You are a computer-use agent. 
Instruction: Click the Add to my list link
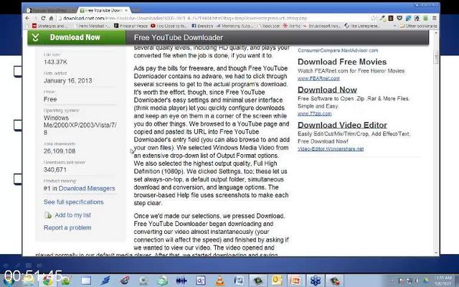point(73,215)
